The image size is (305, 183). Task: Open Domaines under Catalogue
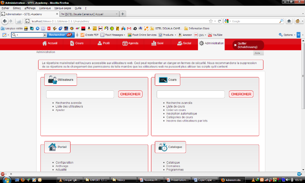tap(173, 166)
